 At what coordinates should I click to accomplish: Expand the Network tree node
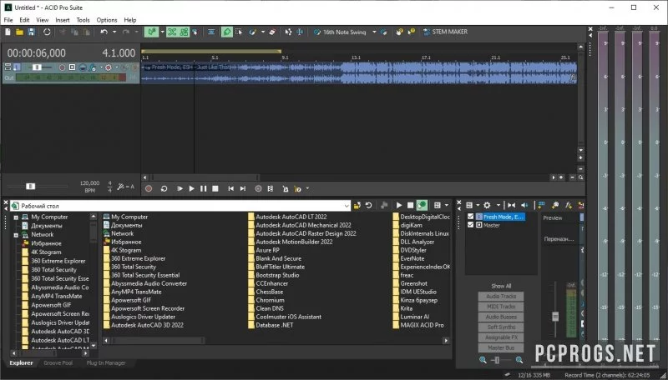(x=16, y=235)
